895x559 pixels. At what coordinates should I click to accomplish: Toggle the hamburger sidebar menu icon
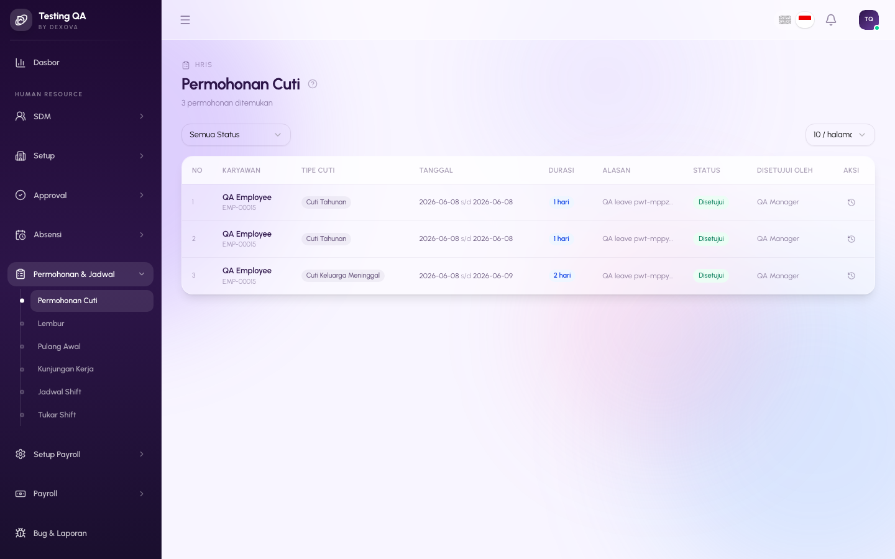[185, 20]
